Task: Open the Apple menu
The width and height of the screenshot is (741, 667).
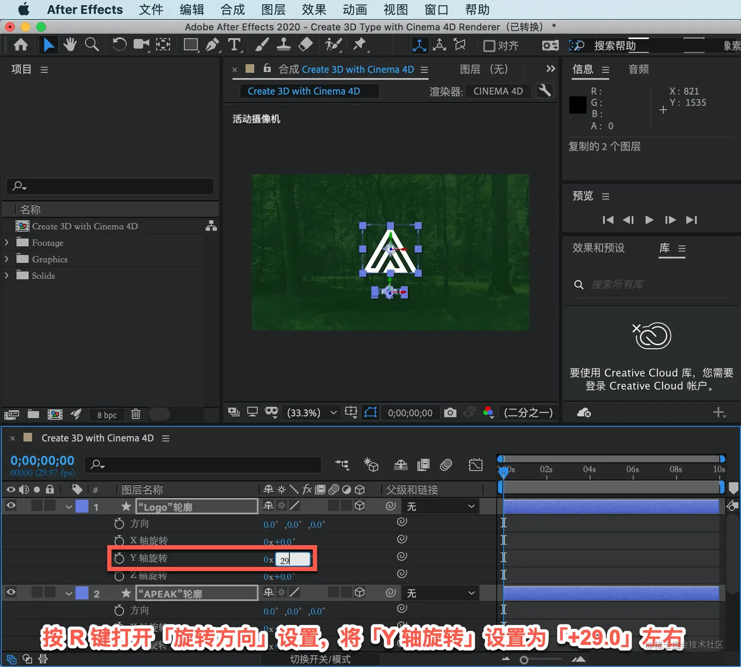Action: 24,9
